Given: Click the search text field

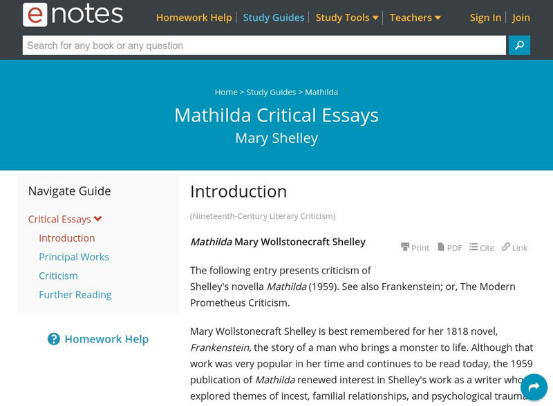Looking at the screenshot, I should (x=264, y=46).
